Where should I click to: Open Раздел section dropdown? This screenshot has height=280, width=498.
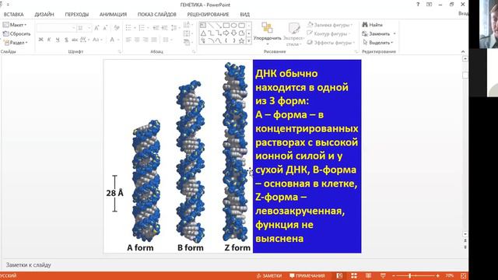pos(16,43)
